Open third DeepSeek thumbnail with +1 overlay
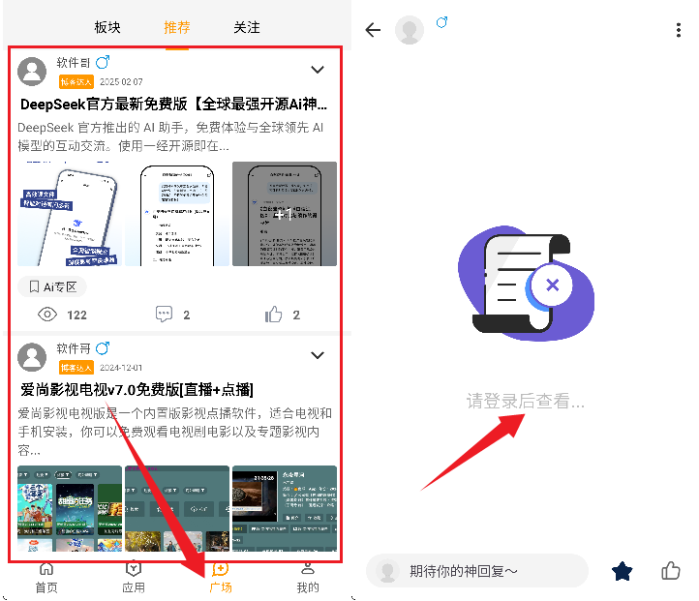The width and height of the screenshot is (699, 601). tap(285, 214)
